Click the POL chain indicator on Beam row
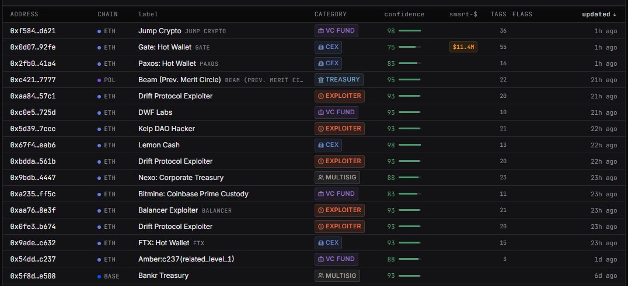Viewport: 628px width, 286px height. tap(106, 80)
